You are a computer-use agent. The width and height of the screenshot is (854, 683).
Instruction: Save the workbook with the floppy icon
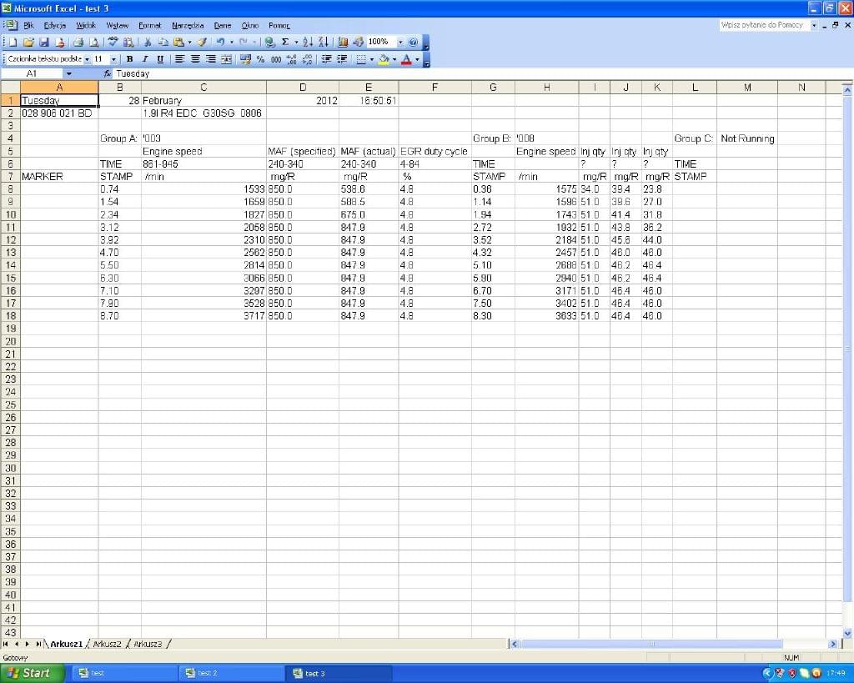click(x=44, y=43)
